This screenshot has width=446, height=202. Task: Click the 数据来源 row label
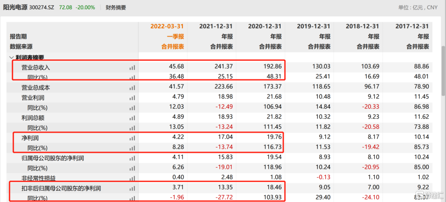21,47
